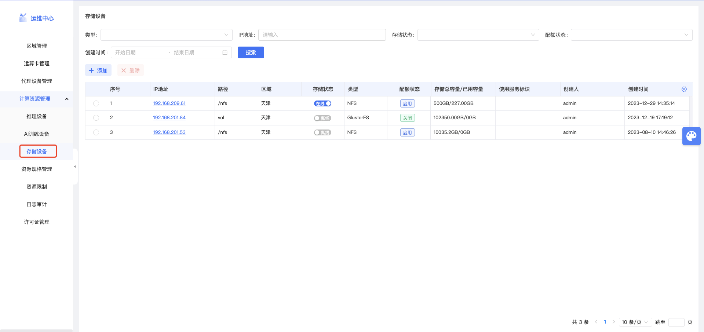704x332 pixels.
Task: Toggle the 离线 switch for GlusterFS row
Action: [x=322, y=118]
